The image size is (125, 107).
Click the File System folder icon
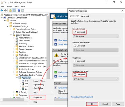pos(17,55)
